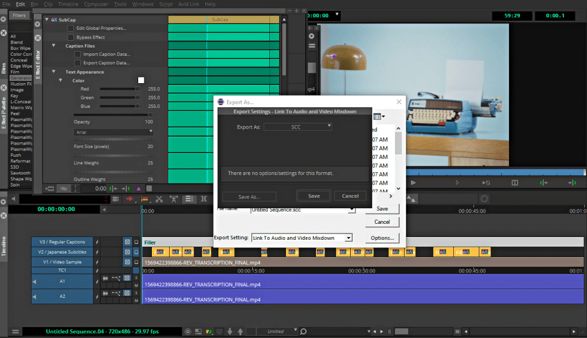Collapse the Text Appearance section

53,72
